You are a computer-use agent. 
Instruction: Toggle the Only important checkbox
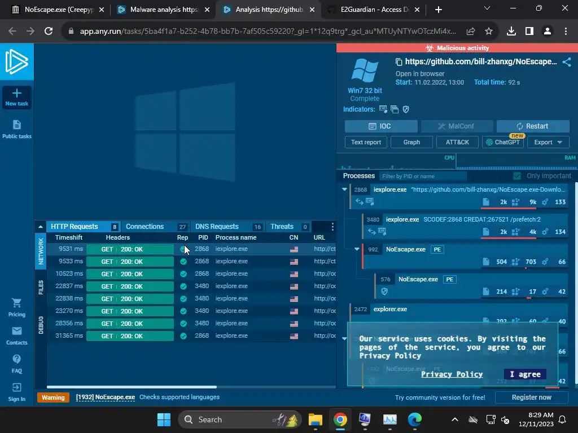tap(517, 176)
